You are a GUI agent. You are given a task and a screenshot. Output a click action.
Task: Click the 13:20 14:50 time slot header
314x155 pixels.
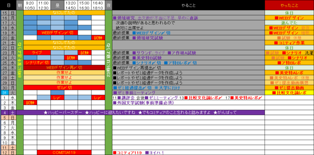click(71, 5)
